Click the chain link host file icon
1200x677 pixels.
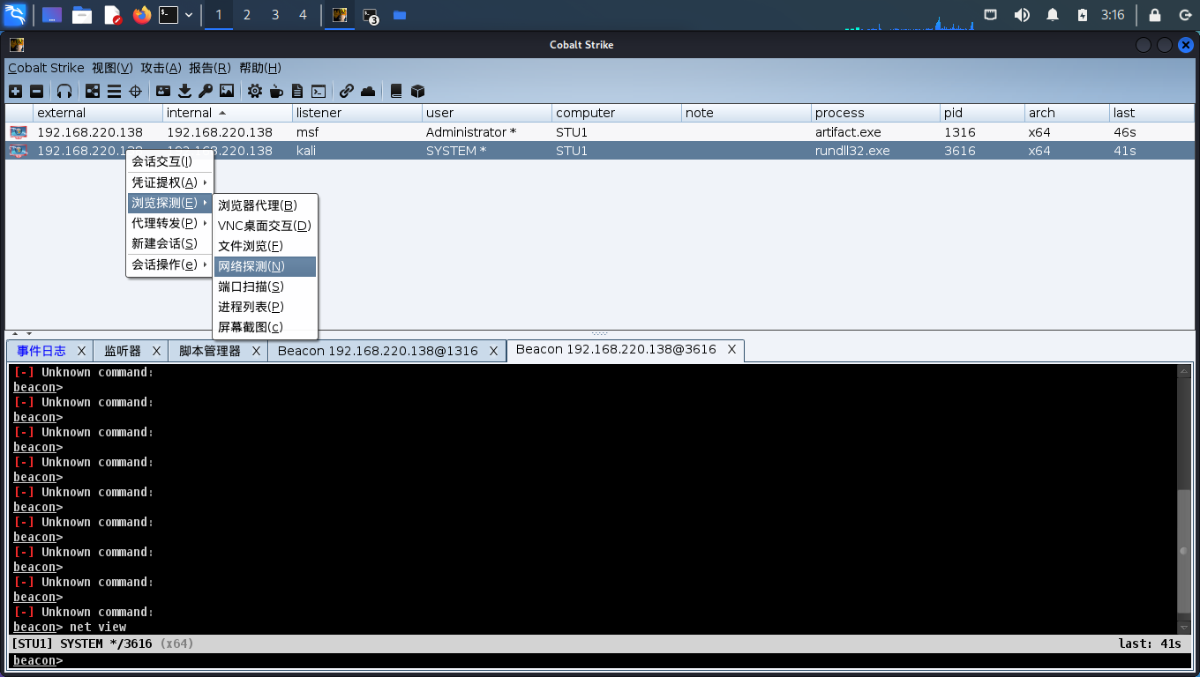(x=347, y=91)
